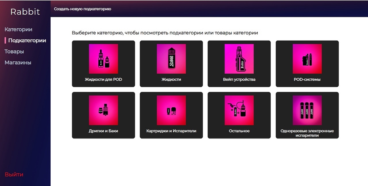Open the Остальное category icon
368x186 pixels.
(239, 110)
